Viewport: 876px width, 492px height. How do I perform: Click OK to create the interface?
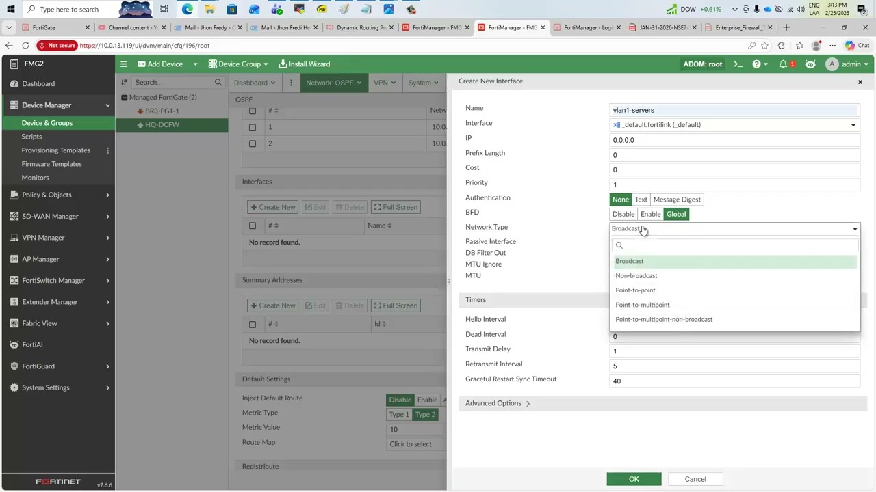634,479
